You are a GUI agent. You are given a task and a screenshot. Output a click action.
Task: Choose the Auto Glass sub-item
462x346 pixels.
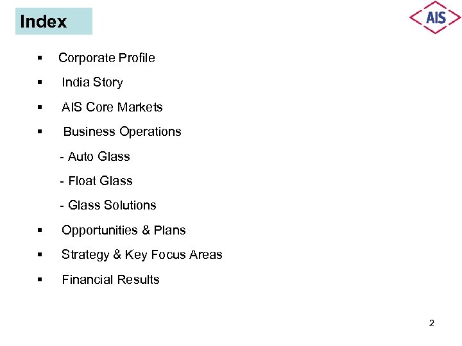point(95,156)
